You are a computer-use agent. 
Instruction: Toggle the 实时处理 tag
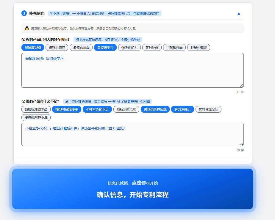tap(152, 48)
